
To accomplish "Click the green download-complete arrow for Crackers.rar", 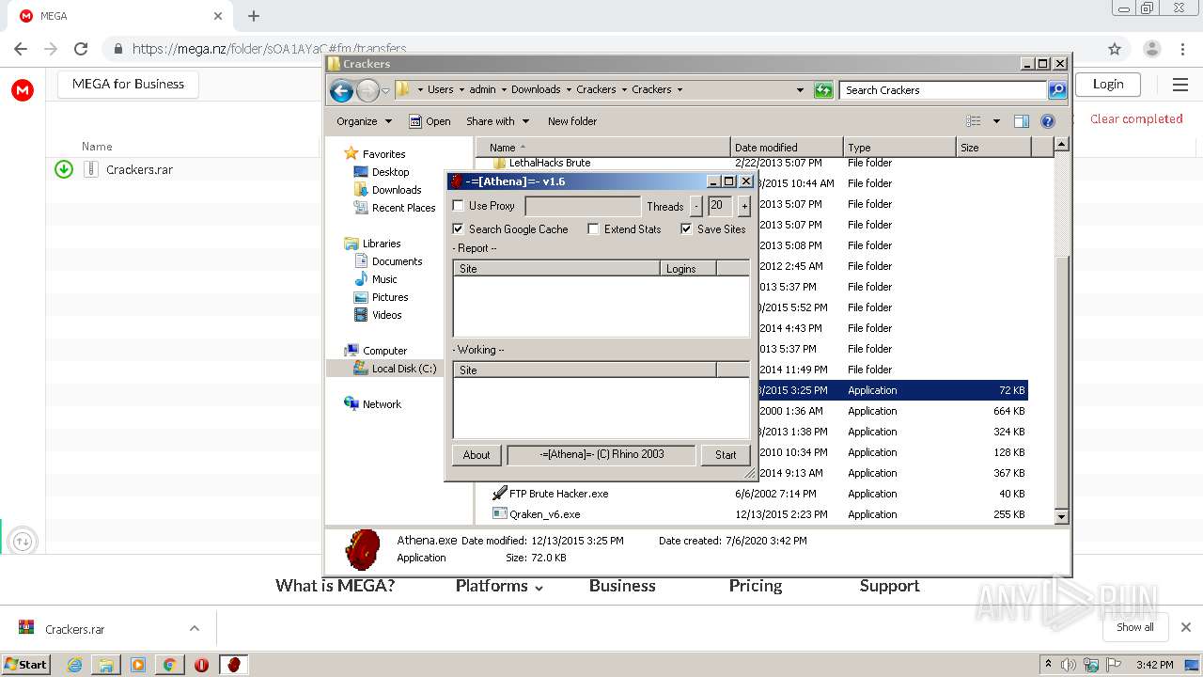I will tap(64, 169).
